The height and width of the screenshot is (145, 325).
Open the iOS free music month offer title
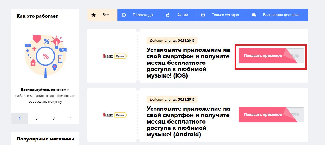[x=188, y=63]
